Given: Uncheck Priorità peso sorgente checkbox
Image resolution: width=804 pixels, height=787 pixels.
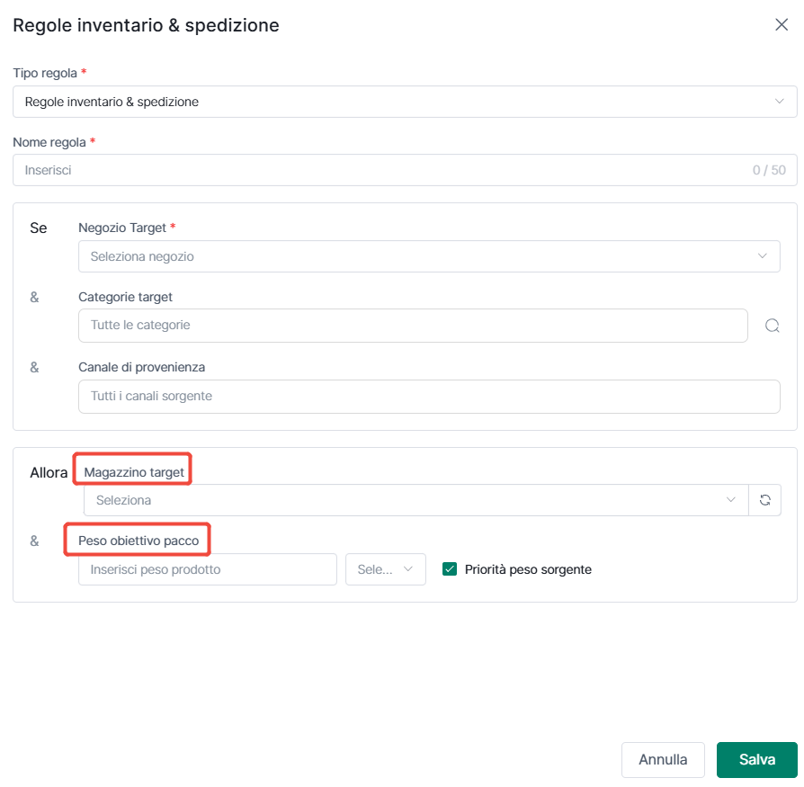Looking at the screenshot, I should point(450,569).
